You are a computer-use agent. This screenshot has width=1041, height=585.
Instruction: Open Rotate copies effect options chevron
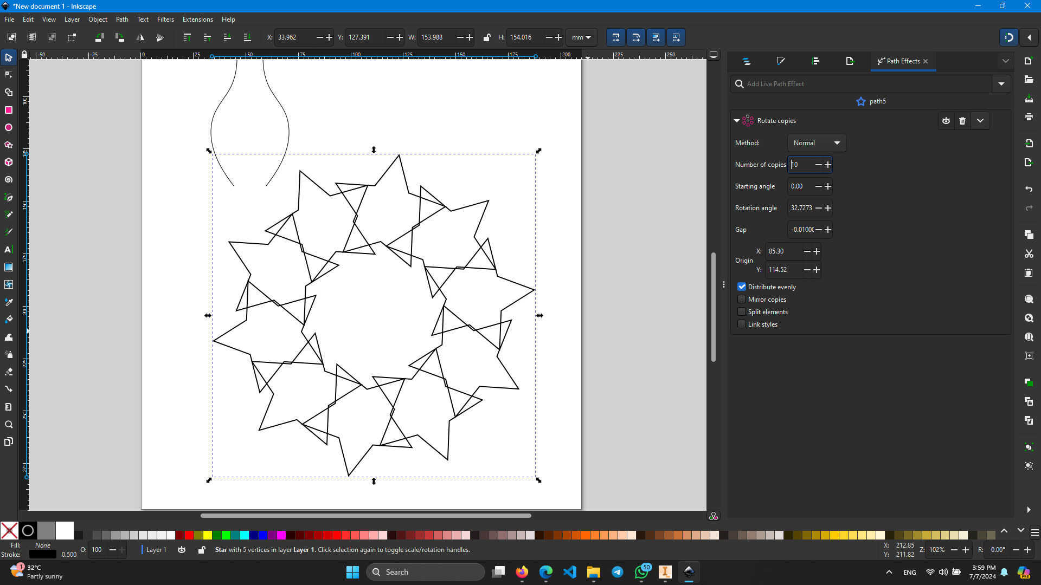(980, 121)
